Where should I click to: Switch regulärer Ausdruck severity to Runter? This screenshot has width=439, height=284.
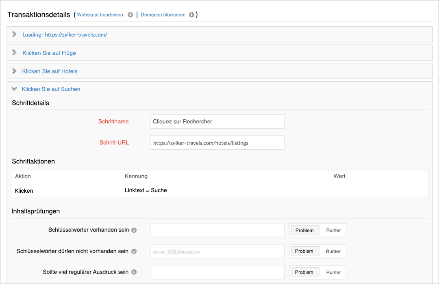tap(333, 272)
